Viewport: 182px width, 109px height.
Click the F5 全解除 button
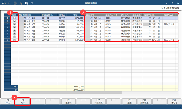69,101
